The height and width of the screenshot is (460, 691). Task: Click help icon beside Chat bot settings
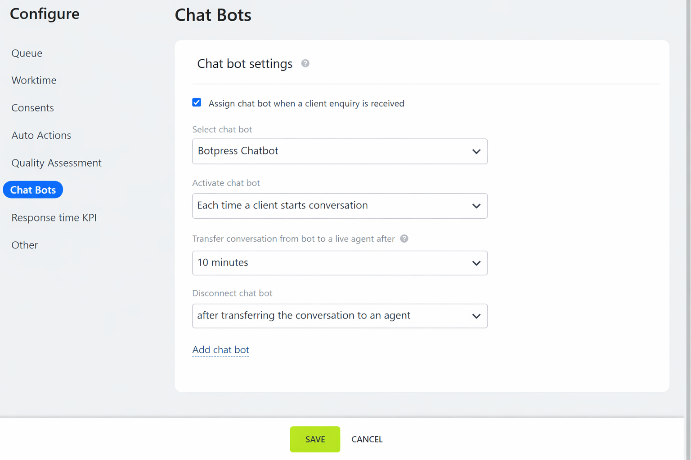[305, 63]
